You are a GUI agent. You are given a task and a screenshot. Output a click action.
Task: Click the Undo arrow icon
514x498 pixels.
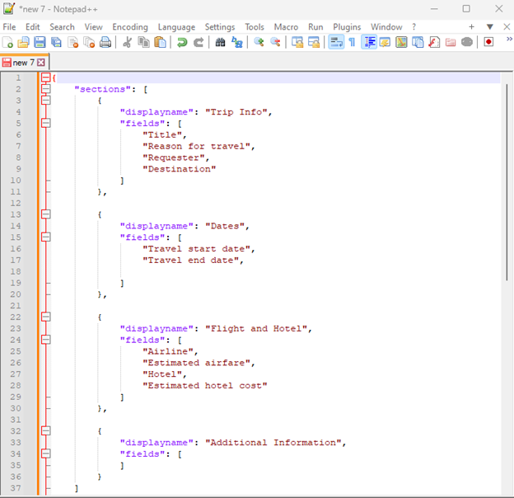(x=182, y=42)
